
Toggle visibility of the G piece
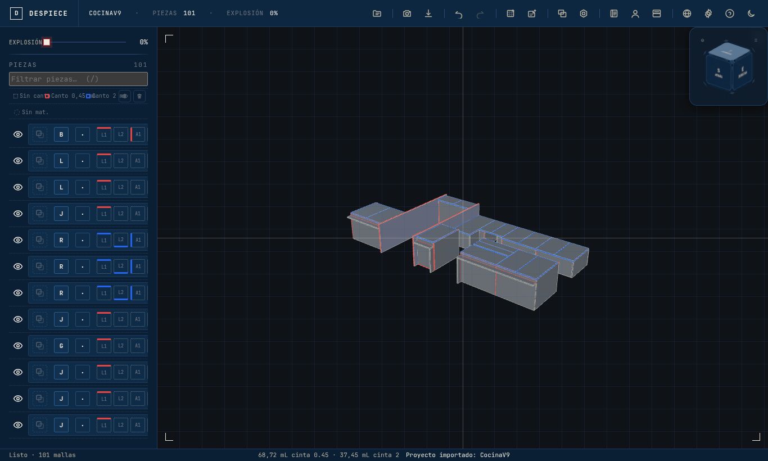[18, 346]
